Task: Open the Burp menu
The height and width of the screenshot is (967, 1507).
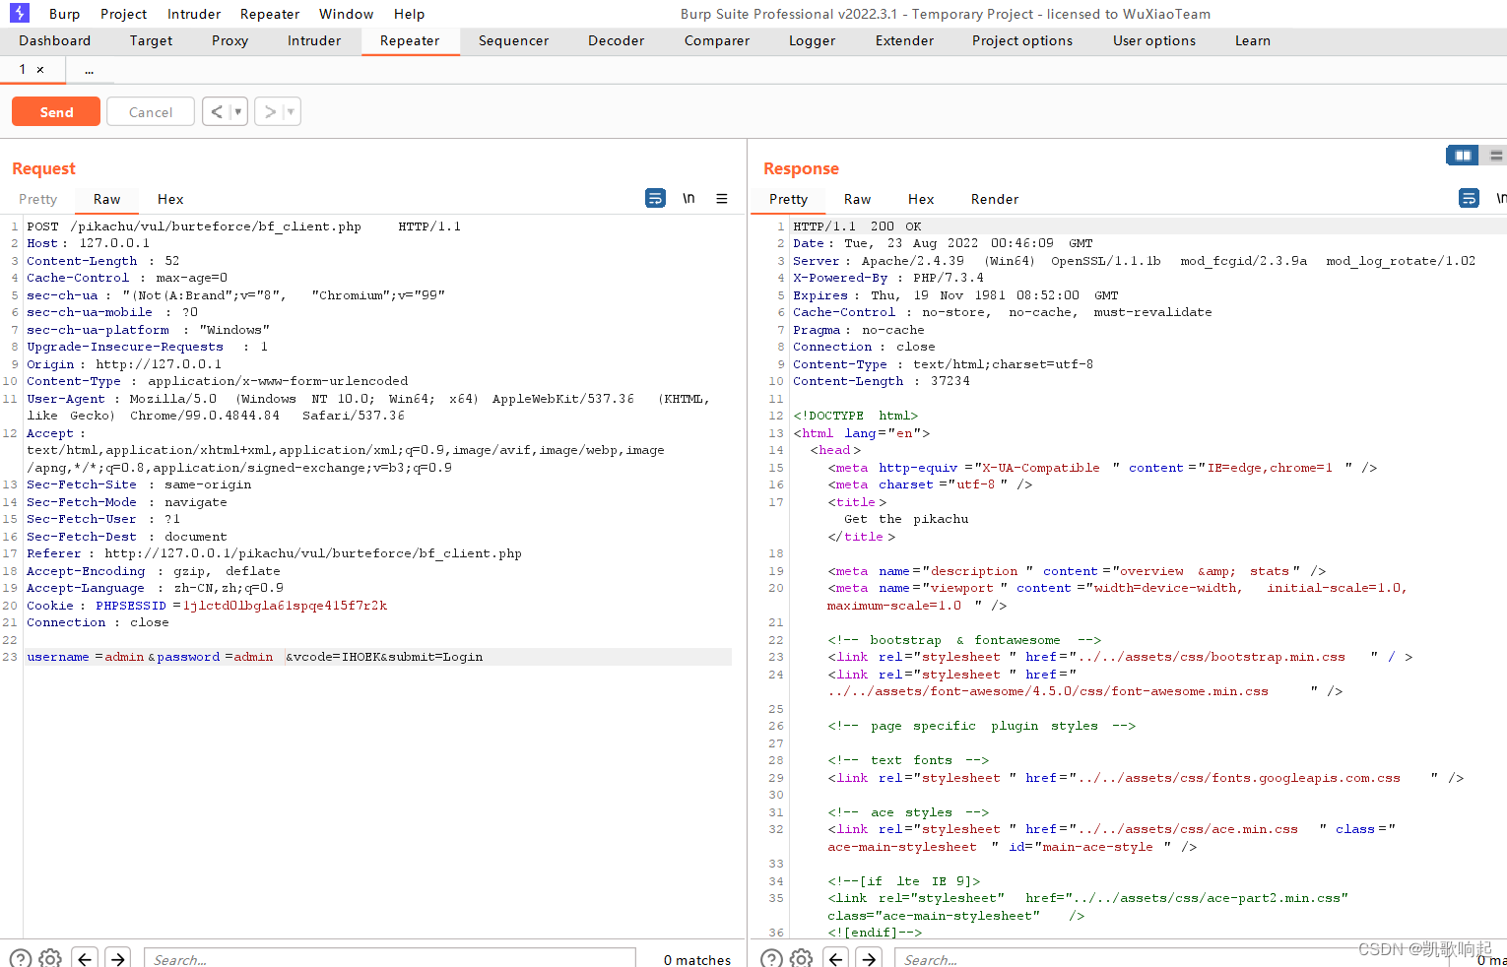Action: 64,14
